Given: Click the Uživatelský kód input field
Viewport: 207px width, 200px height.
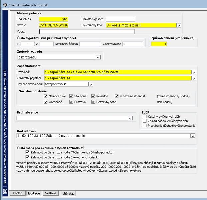Looking at the screenshot, I should coord(121,19).
